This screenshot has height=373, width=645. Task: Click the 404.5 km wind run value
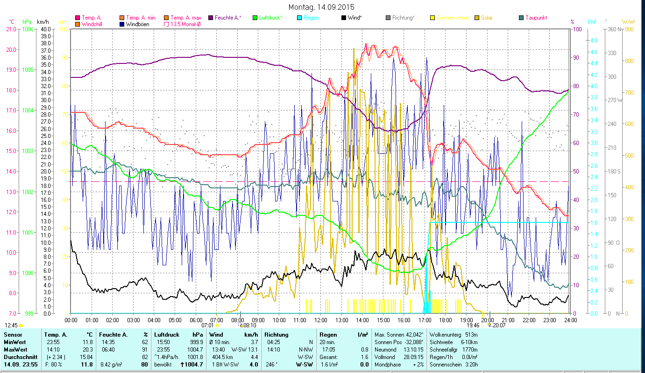(222, 357)
